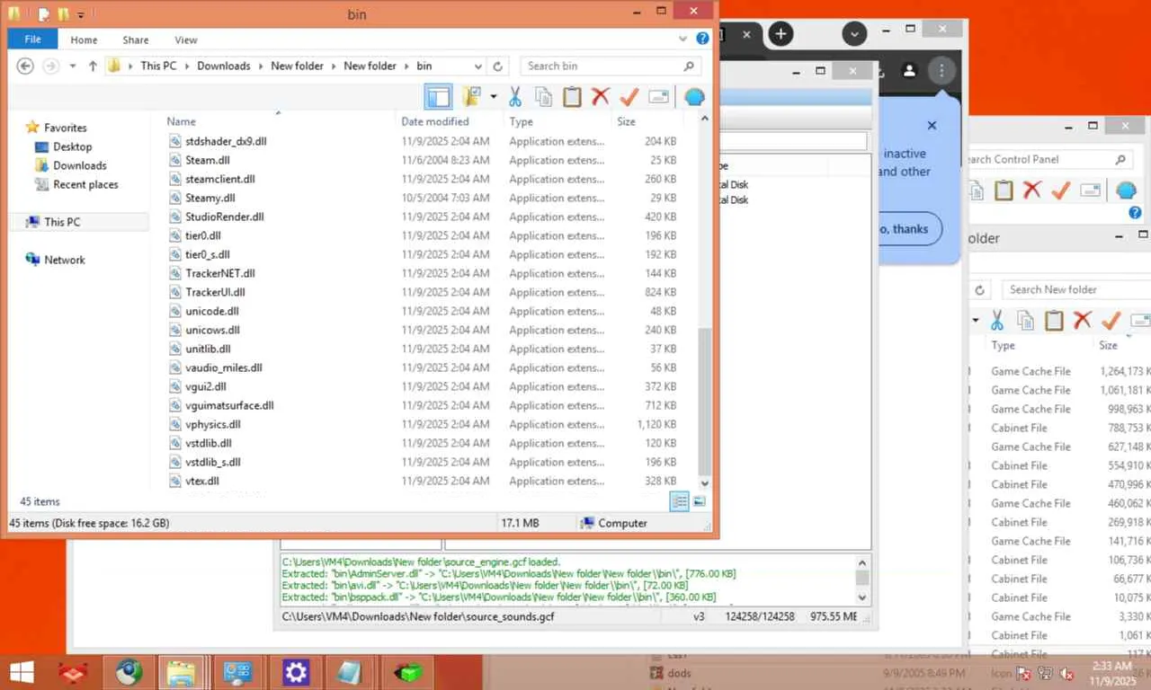This screenshot has height=690, width=1151.
Task: Sort files by the Size column header
Action: [x=626, y=121]
